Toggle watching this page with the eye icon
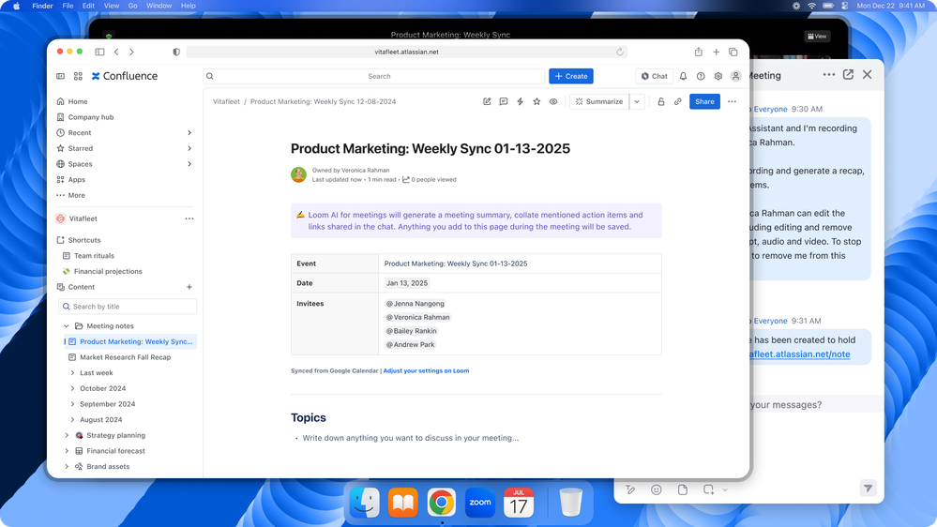Screen dimensions: 937x527 tap(553, 101)
